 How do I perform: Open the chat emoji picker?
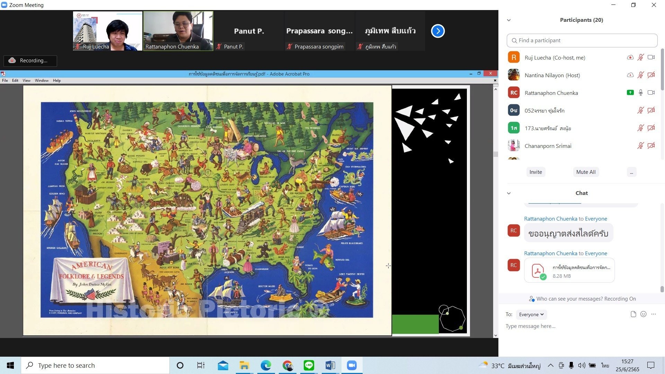[x=643, y=314]
